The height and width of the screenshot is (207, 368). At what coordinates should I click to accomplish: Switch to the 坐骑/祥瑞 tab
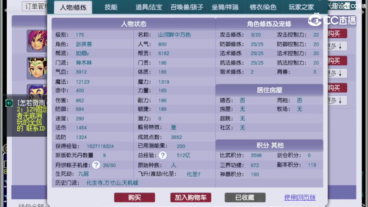point(225,7)
